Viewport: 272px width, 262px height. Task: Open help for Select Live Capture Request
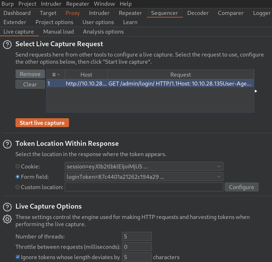[7, 45]
